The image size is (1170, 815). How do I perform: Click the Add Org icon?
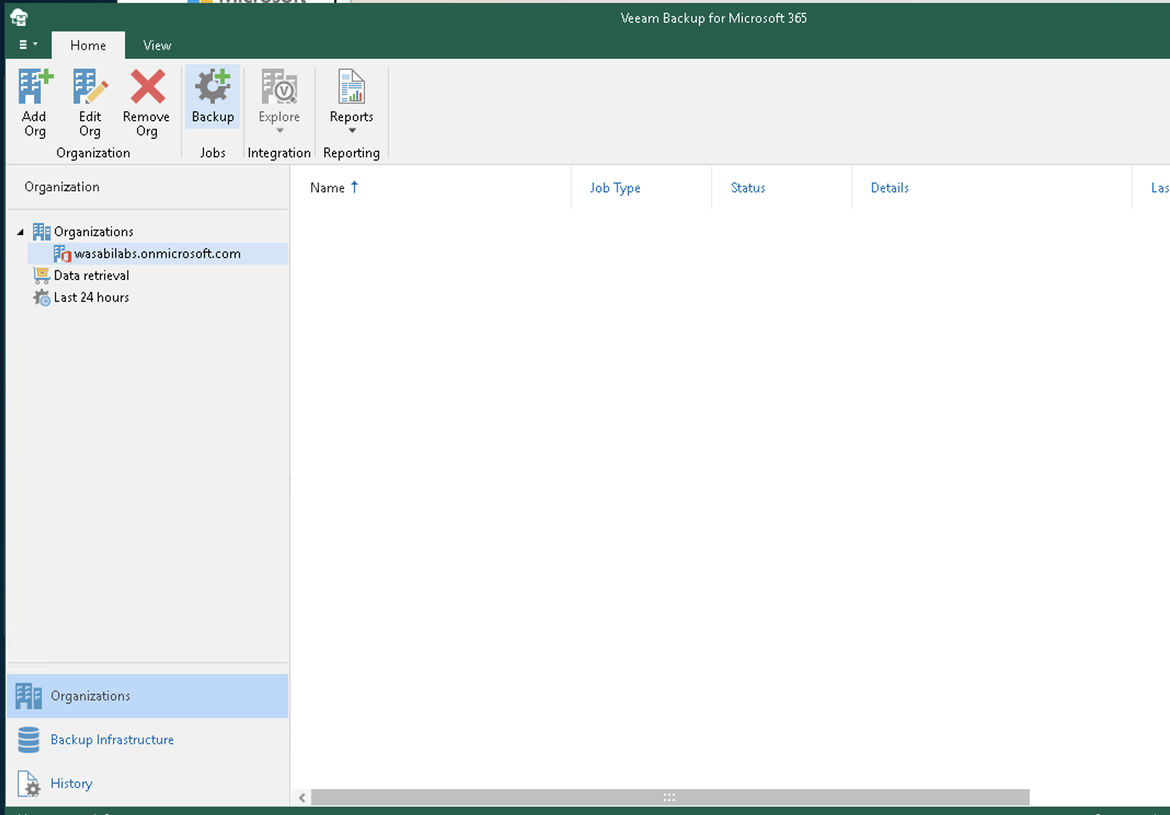[x=35, y=87]
